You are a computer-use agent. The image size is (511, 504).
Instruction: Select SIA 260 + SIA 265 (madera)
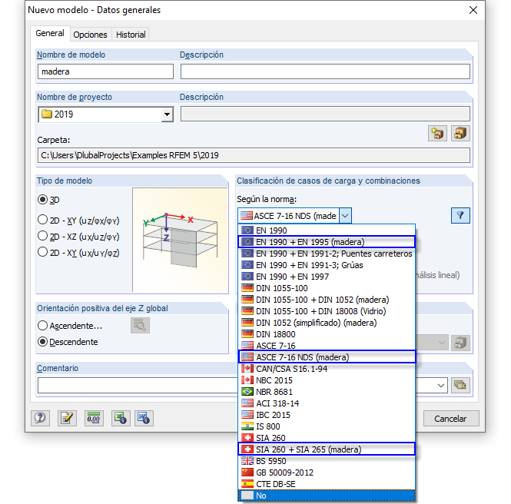pos(327,449)
